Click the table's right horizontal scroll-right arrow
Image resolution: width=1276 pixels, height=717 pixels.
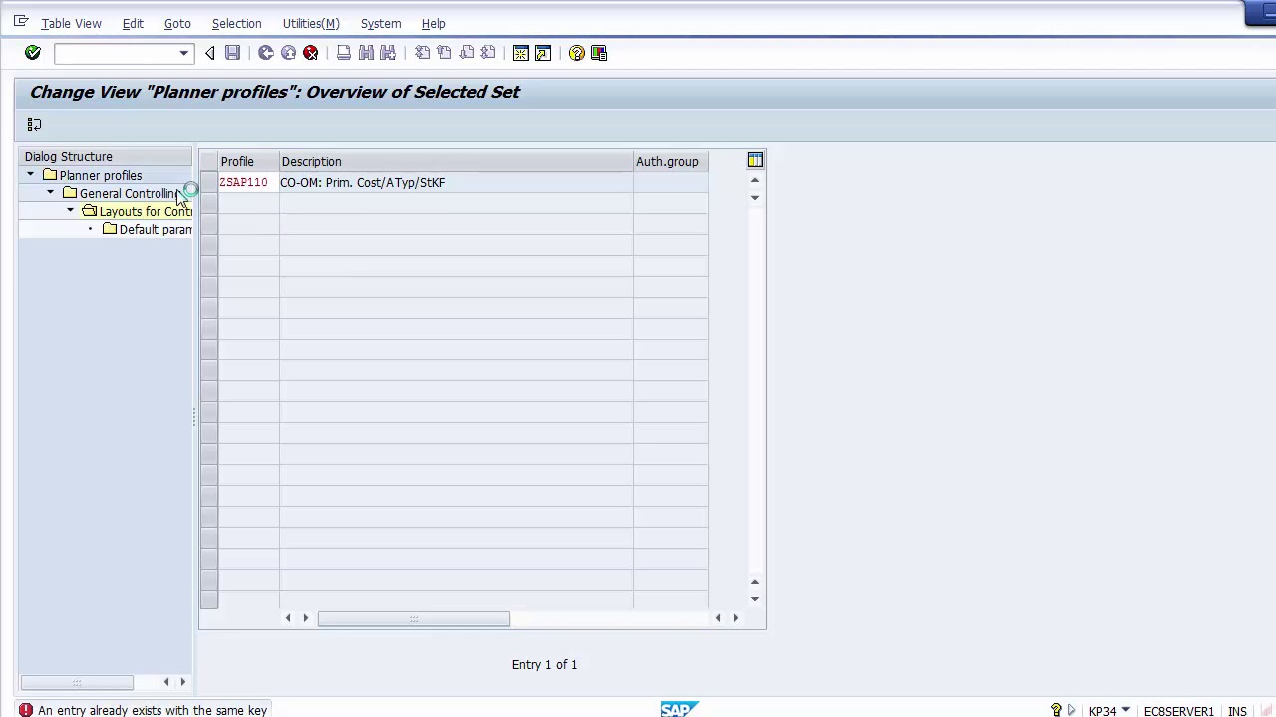(736, 618)
